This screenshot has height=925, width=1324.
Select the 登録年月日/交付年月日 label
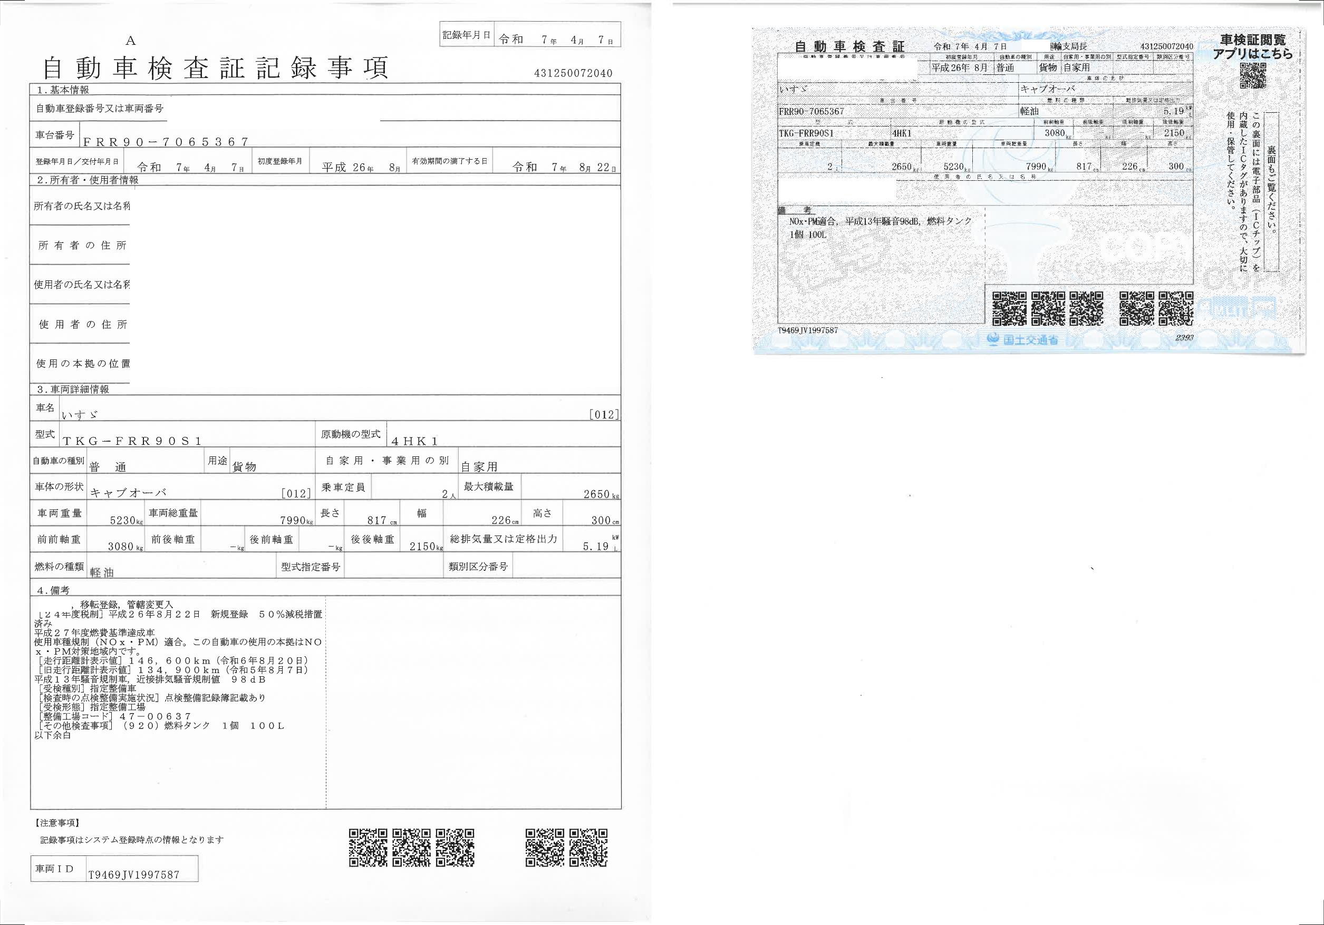pos(78,162)
